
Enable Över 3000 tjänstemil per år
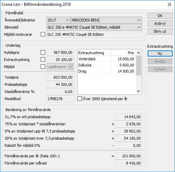point(79,99)
